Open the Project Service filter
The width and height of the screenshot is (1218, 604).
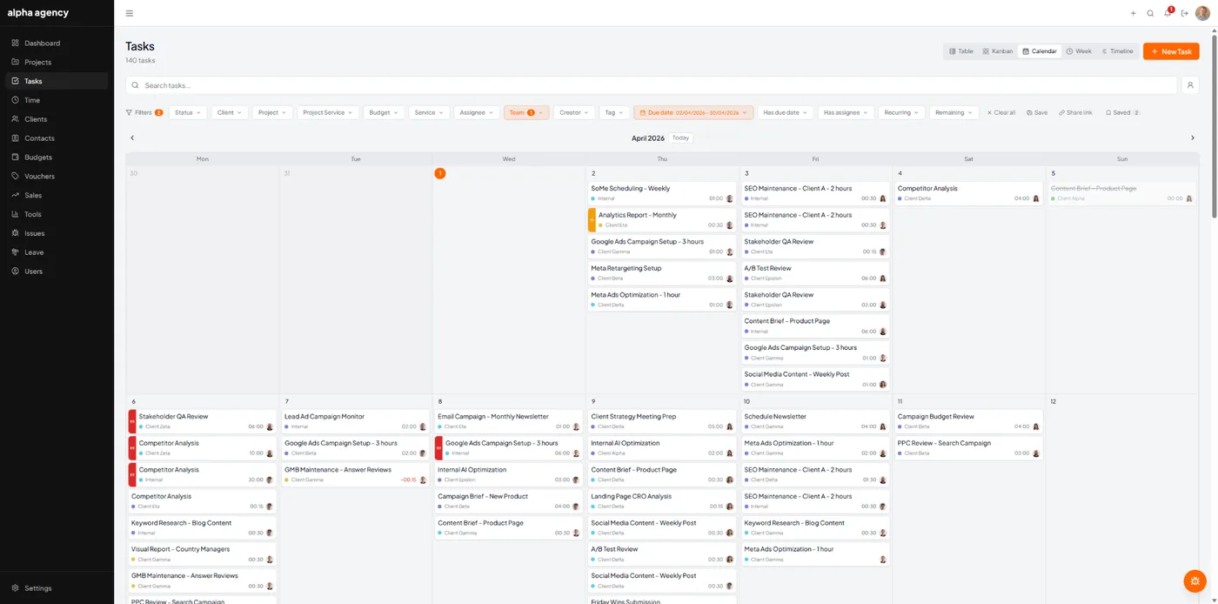[x=328, y=112]
